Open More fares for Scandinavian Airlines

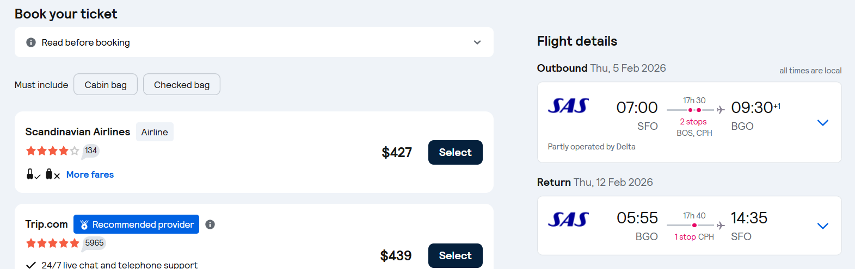click(90, 174)
